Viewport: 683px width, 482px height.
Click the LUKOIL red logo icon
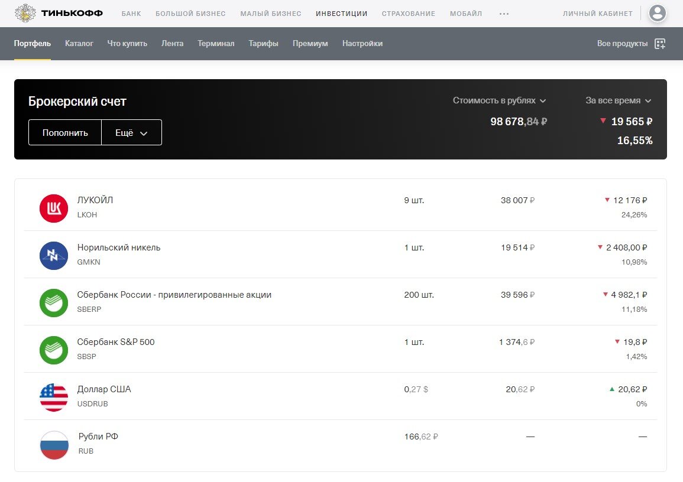(x=54, y=209)
